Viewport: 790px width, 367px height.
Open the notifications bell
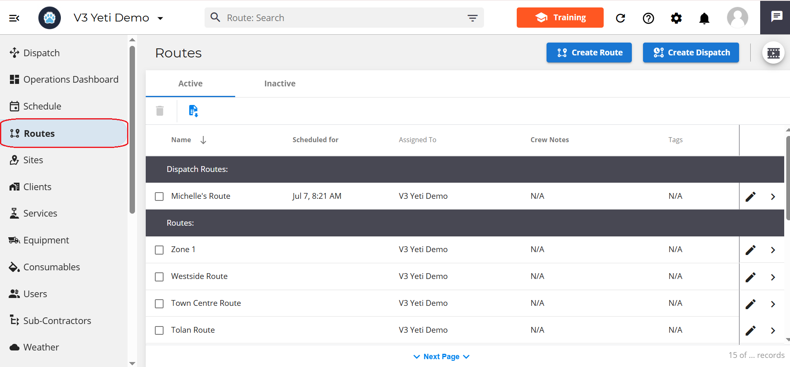point(704,18)
